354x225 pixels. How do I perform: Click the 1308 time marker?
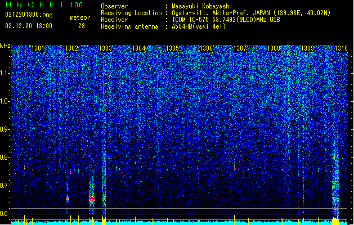274,48
